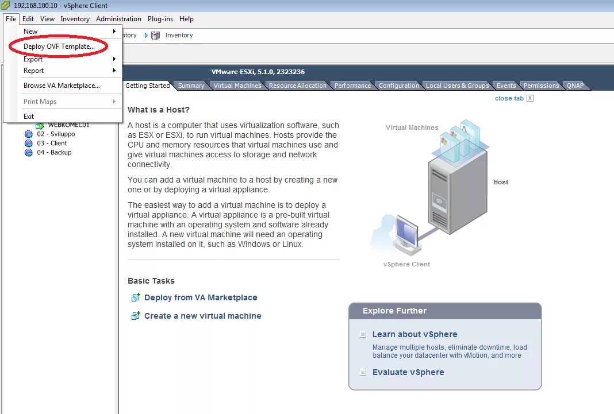Click the Explore Further panel header

click(x=445, y=311)
